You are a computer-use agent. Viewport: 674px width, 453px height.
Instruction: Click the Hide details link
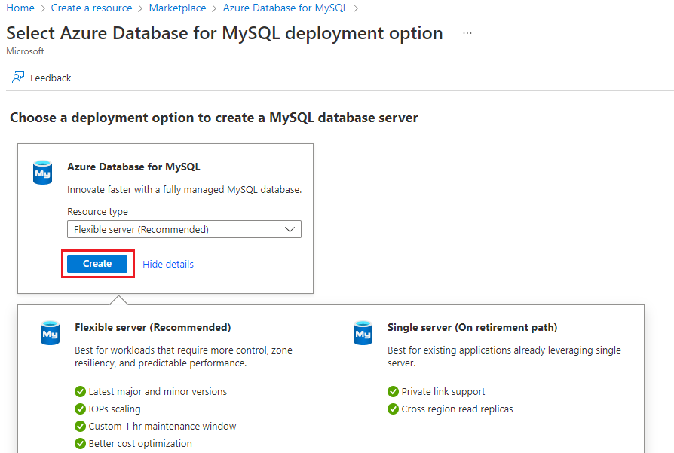tap(168, 265)
